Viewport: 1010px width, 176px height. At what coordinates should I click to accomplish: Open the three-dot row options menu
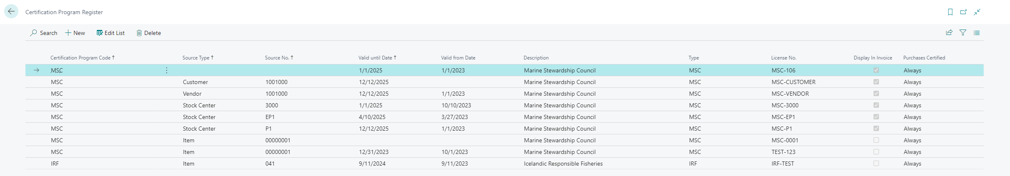(167, 70)
